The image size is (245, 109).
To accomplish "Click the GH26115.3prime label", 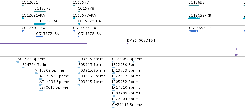I will click(x=127, y=105).
